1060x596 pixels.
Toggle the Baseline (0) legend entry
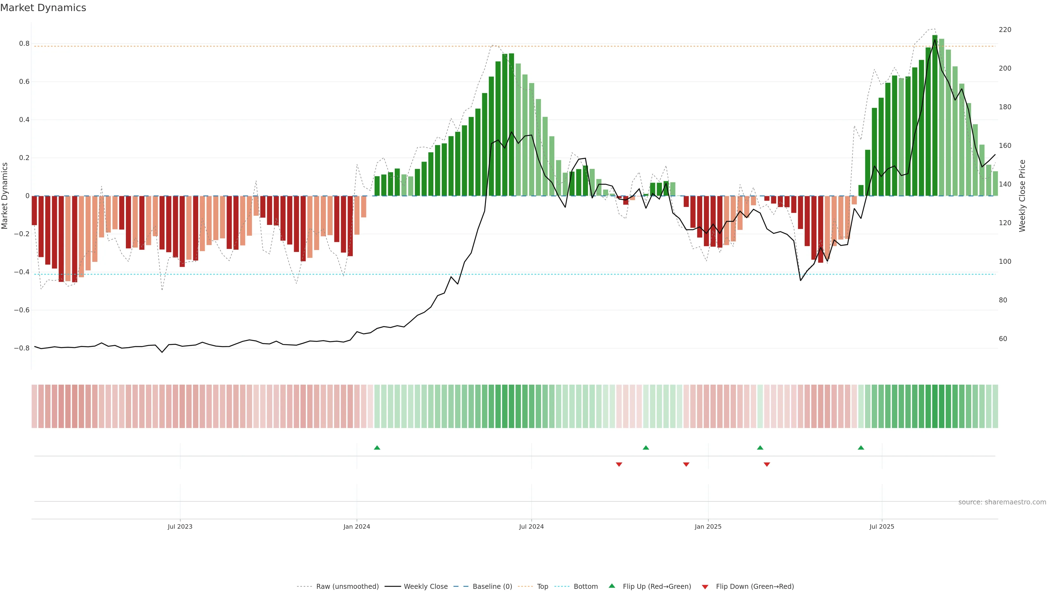492,586
